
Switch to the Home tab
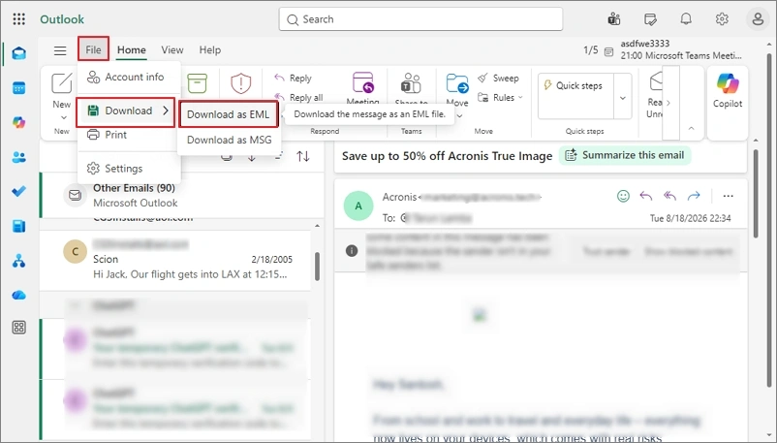132,50
